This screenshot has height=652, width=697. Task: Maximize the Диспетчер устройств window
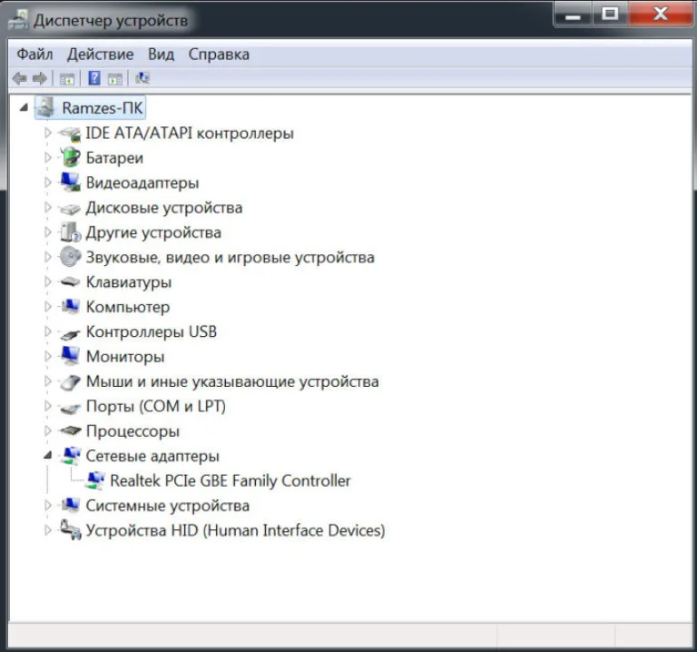[610, 15]
